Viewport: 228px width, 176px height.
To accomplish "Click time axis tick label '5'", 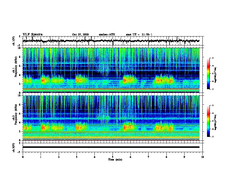I will pos(113,157).
